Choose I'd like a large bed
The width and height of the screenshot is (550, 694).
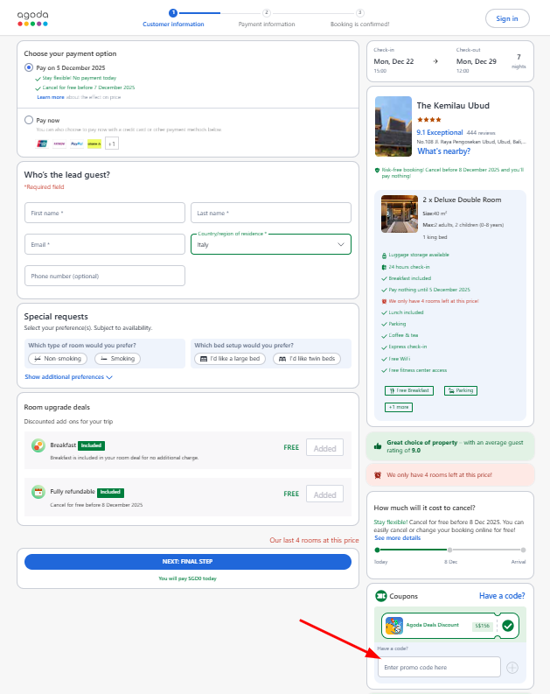(x=230, y=359)
